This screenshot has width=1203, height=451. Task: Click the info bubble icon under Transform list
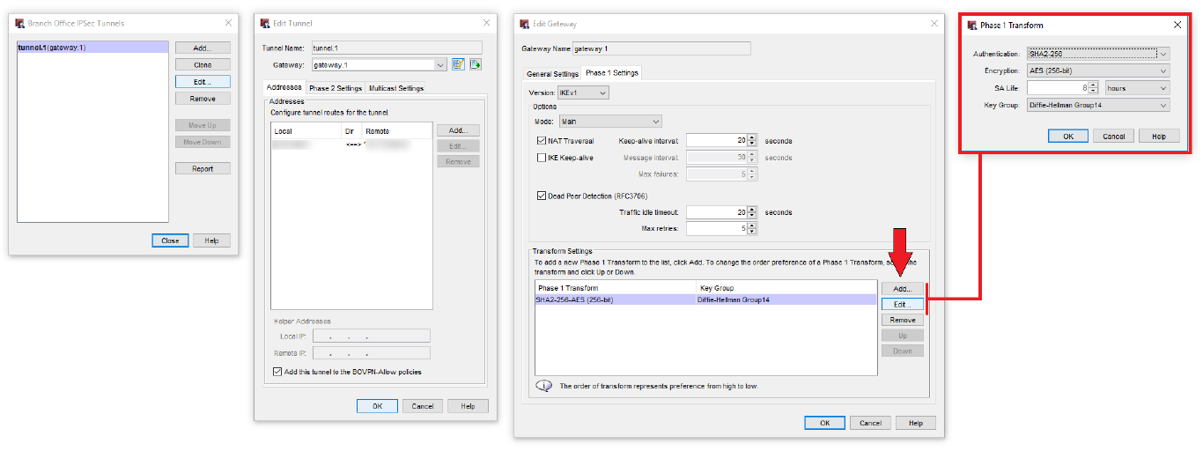pyautogui.click(x=543, y=386)
